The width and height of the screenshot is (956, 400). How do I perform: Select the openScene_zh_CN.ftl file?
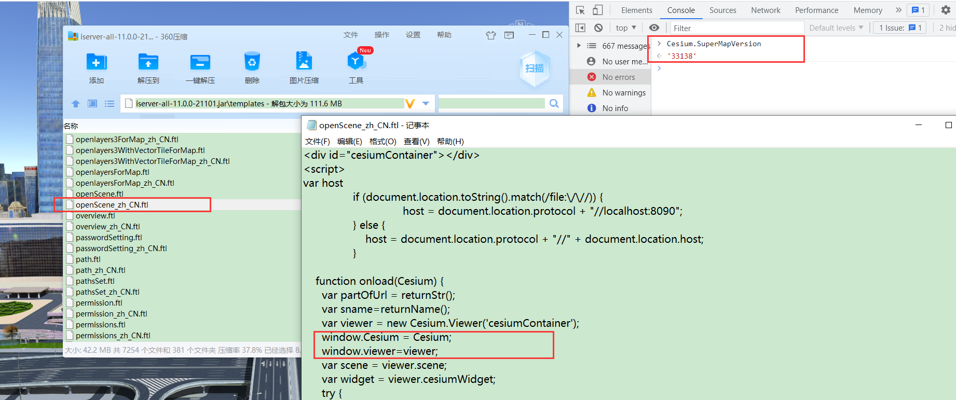coord(112,205)
